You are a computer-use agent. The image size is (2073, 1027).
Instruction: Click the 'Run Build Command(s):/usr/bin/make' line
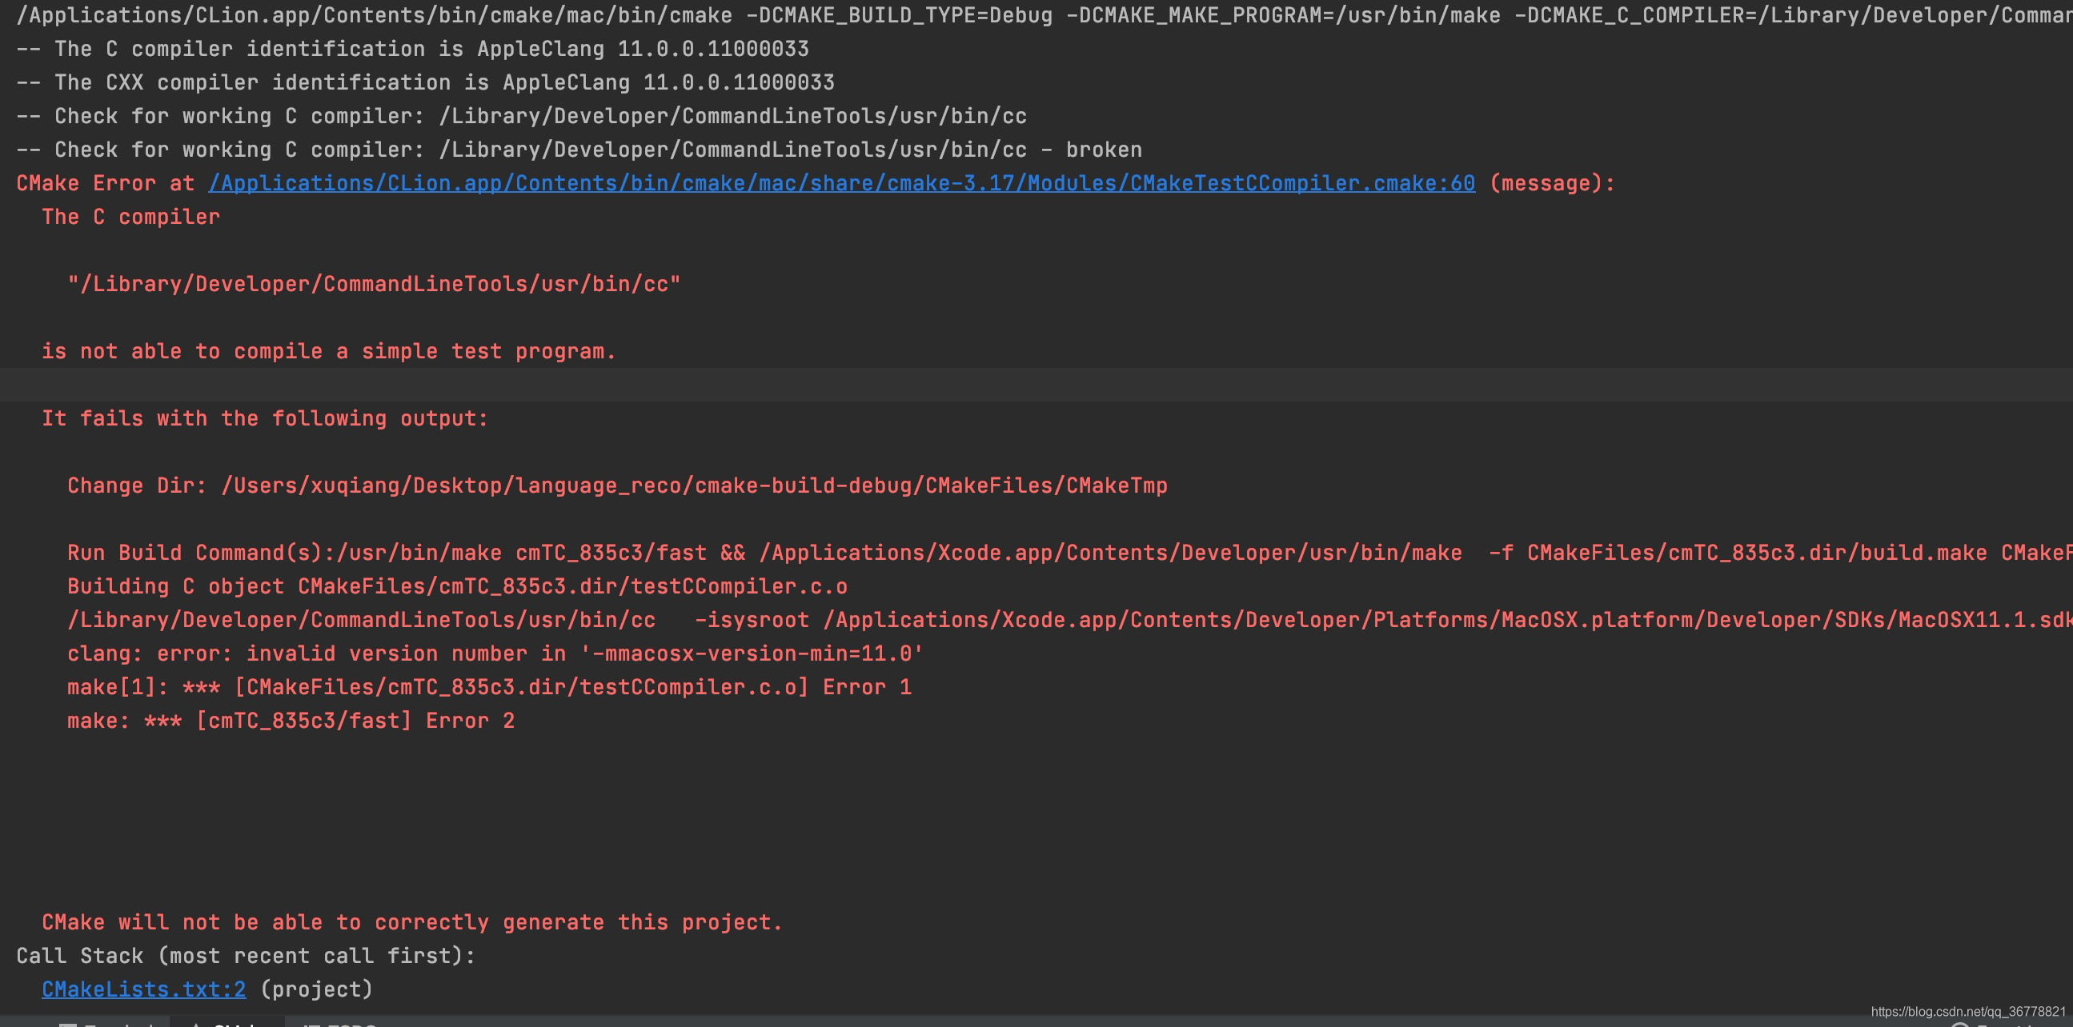1070,553
